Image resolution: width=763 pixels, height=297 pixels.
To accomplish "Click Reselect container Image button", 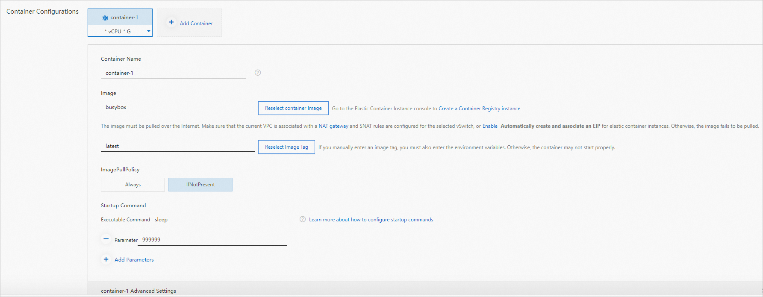I will 293,108.
